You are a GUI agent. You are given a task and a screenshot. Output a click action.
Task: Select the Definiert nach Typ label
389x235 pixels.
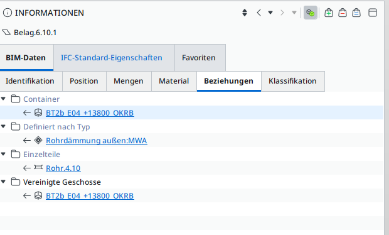click(x=56, y=127)
